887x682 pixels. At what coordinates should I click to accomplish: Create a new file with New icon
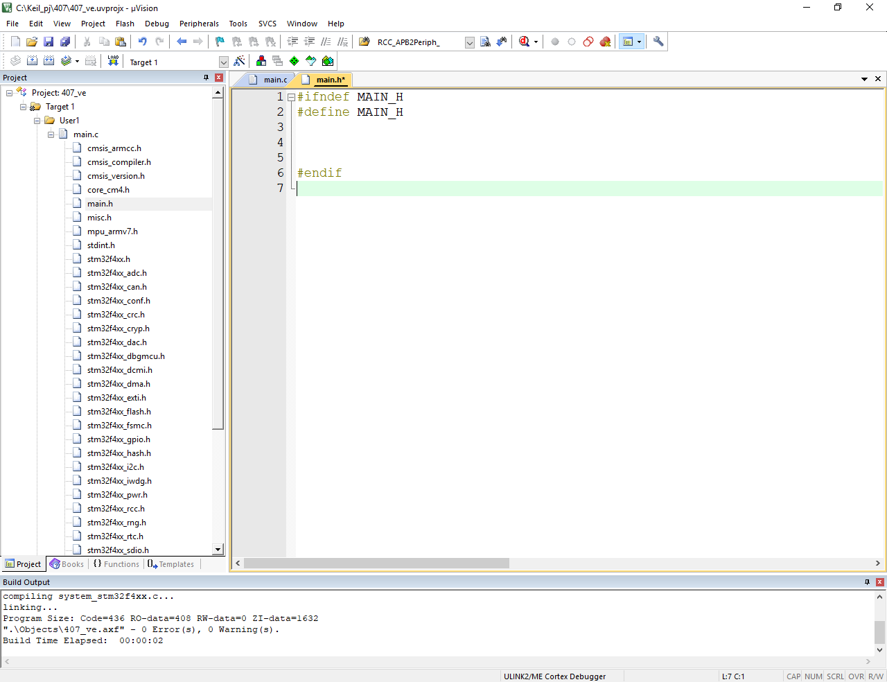[15, 42]
